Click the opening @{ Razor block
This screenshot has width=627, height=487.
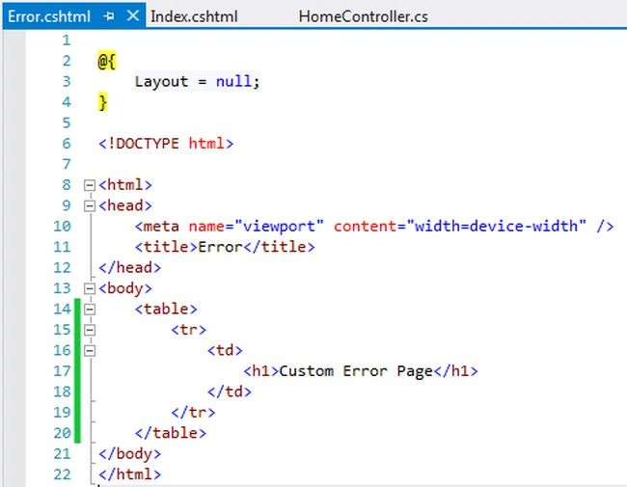click(107, 61)
